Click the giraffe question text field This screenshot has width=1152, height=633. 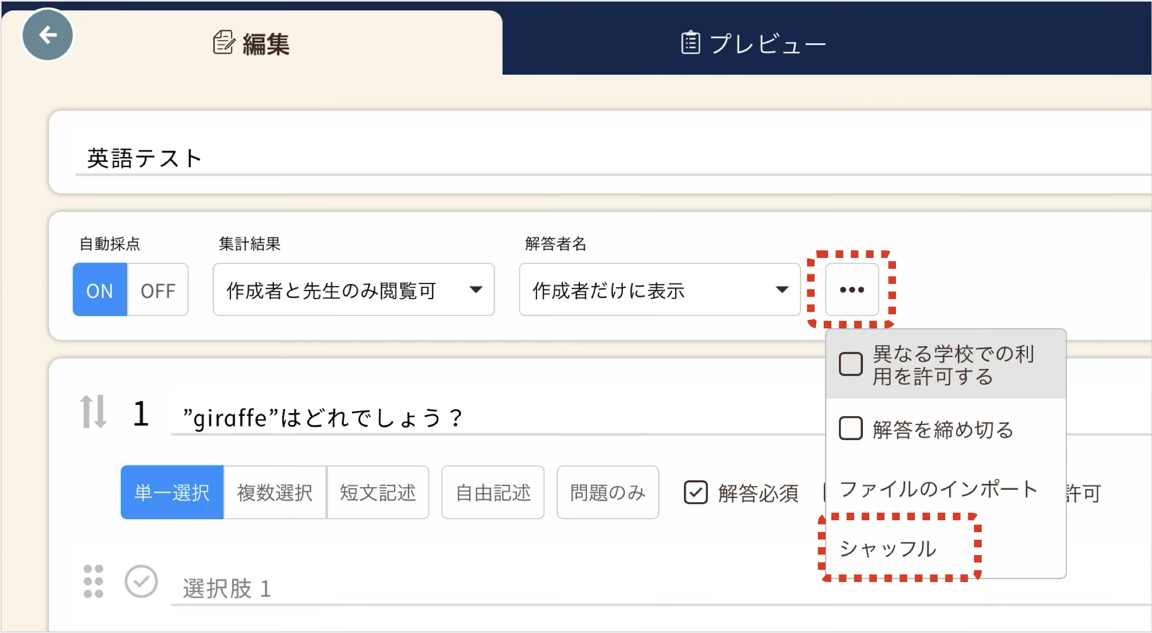point(434,418)
